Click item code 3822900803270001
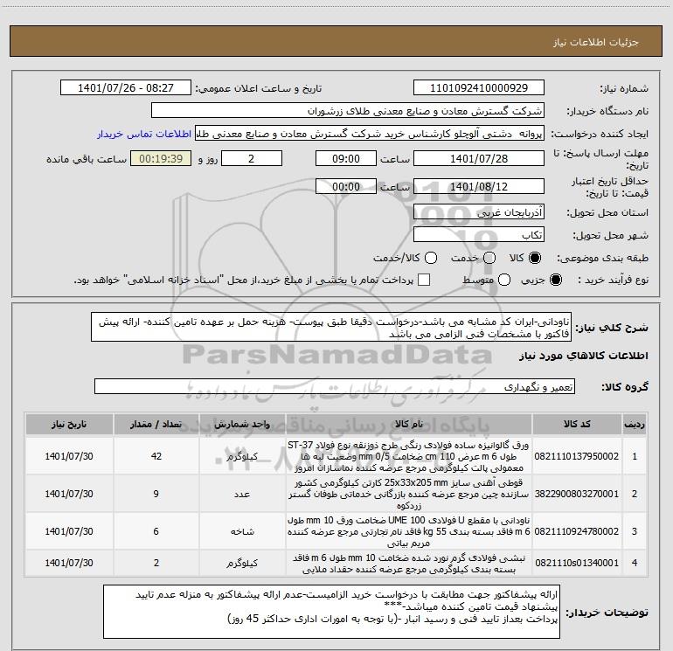Viewport: 673px width, 651px height. (x=577, y=494)
